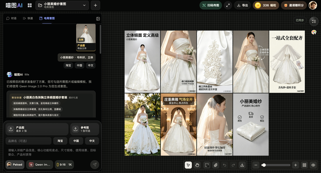Zoom out with the minus button
The width and height of the screenshot is (321, 173).
click(256, 165)
